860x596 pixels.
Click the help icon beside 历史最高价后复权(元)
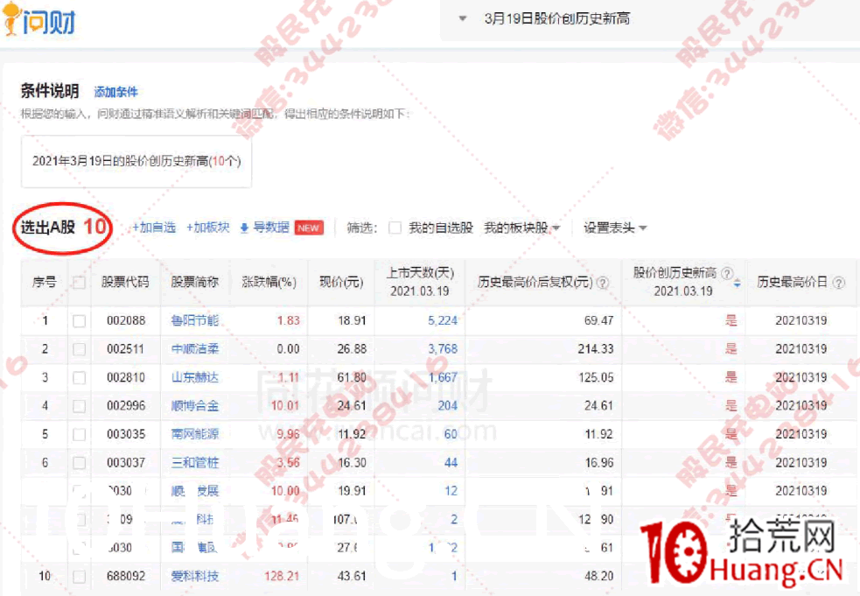(x=602, y=283)
